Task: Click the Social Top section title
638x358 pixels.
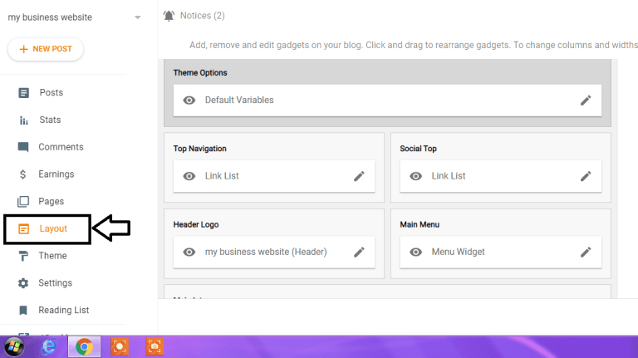Action: (419, 149)
